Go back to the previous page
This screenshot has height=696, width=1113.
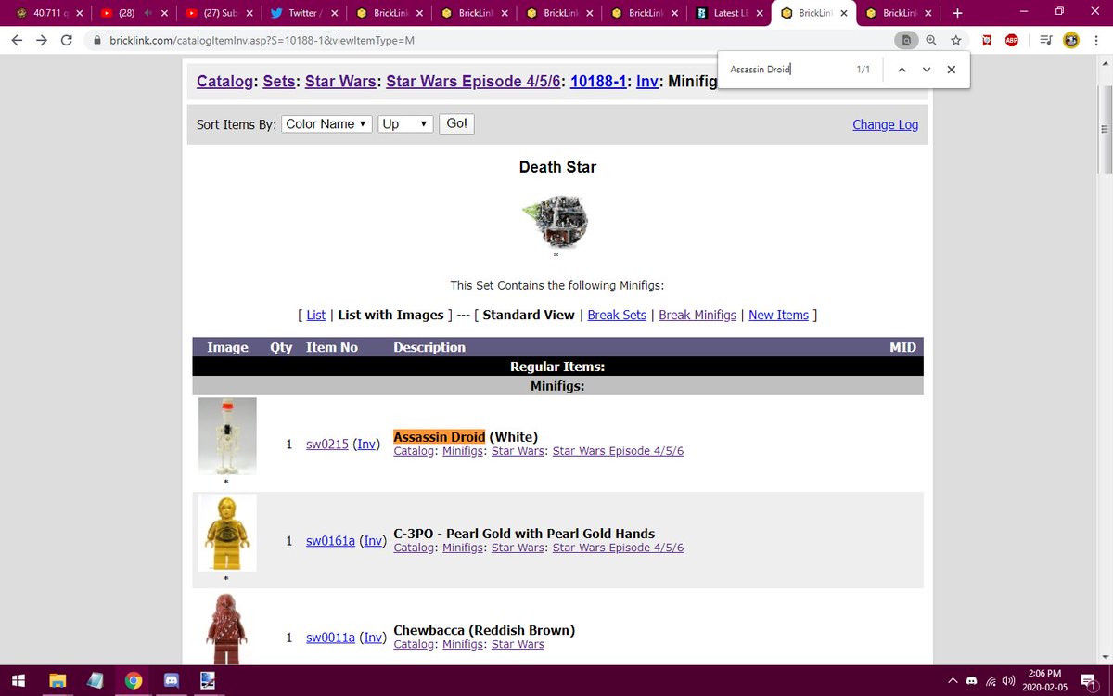17,41
